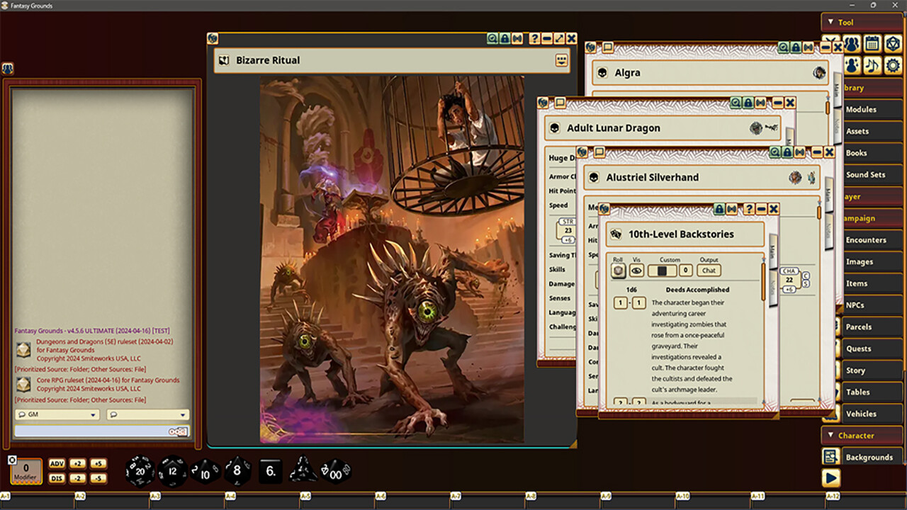Click the Custom color swatch in the table header
907x510 pixels.
tap(660, 269)
